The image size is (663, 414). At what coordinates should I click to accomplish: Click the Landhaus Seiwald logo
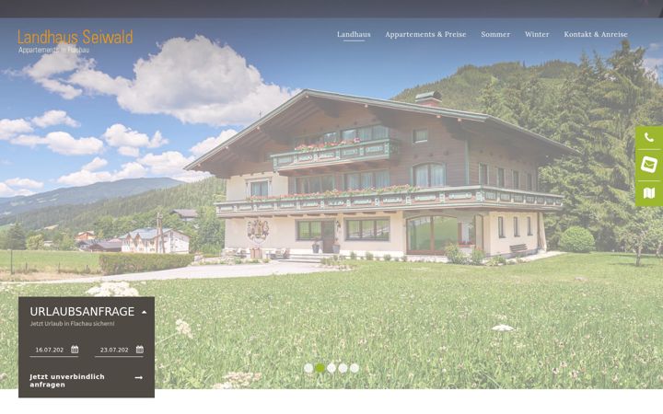pyautogui.click(x=76, y=41)
